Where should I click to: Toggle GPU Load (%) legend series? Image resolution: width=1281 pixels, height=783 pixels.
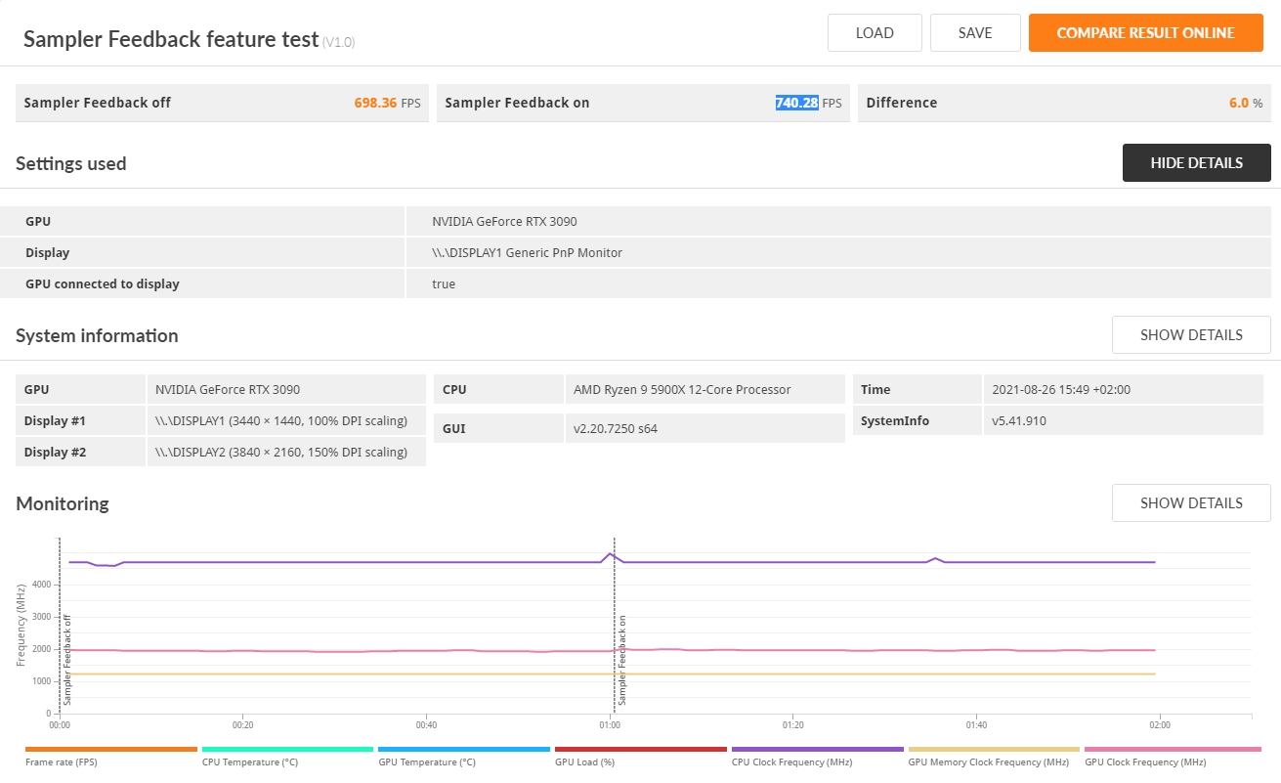(640, 758)
